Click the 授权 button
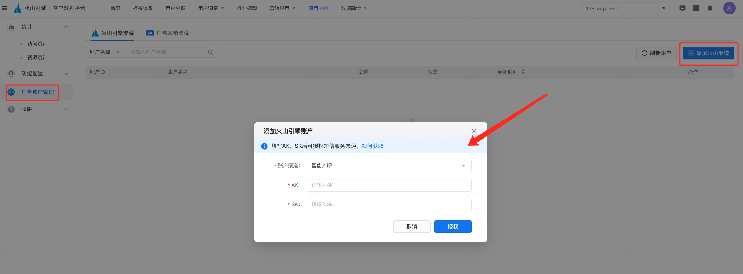The width and height of the screenshot is (743, 274). click(x=453, y=227)
